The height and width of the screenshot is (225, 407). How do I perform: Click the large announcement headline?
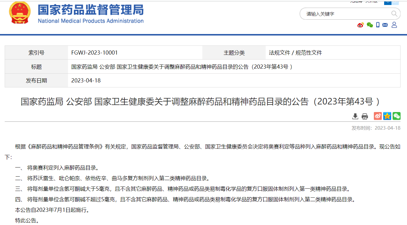tap(201, 101)
